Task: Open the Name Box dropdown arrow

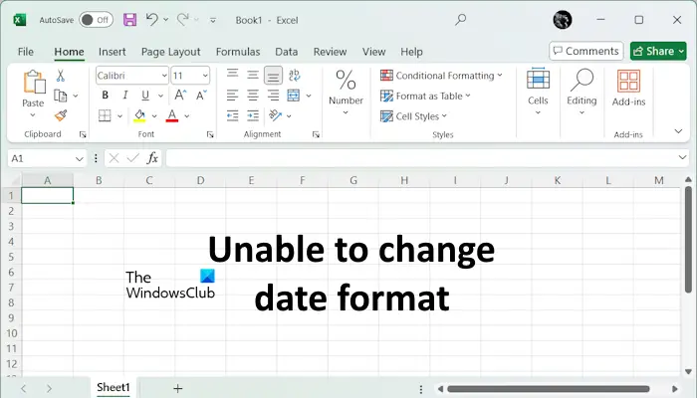Action: (x=79, y=158)
